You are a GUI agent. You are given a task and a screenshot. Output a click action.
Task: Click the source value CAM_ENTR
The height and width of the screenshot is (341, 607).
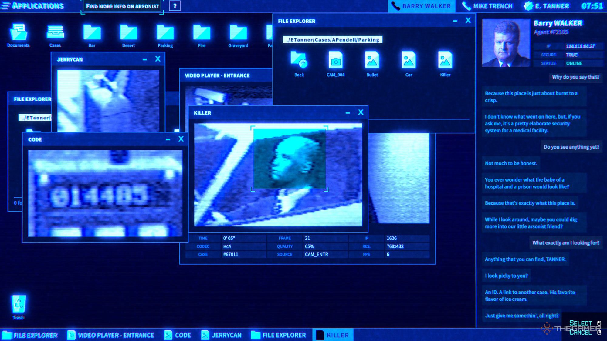[317, 255]
